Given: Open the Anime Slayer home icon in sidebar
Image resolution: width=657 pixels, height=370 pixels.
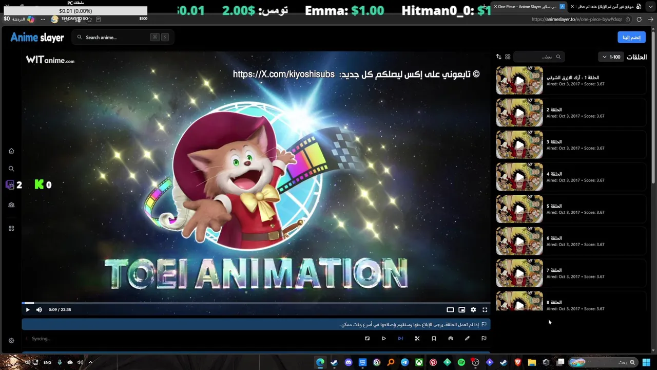Looking at the screenshot, I should point(11,151).
